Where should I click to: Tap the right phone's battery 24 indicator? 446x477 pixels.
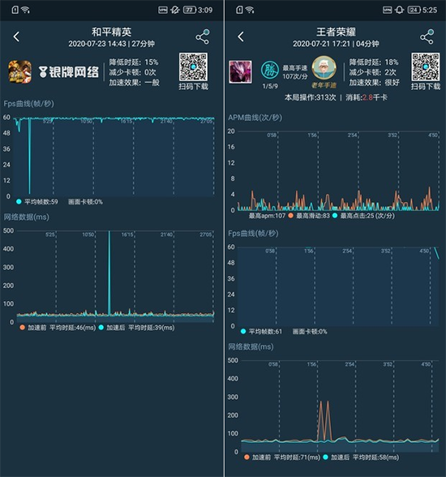click(414, 10)
